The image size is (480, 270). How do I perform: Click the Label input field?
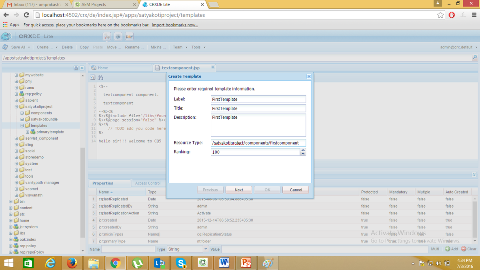(x=258, y=99)
